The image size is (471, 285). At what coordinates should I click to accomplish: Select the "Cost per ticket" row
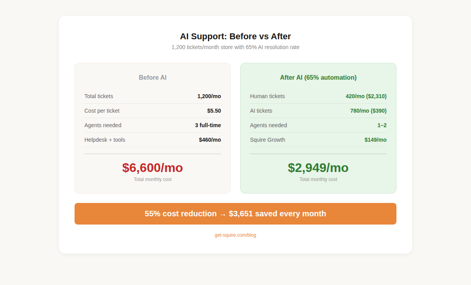click(x=102, y=111)
